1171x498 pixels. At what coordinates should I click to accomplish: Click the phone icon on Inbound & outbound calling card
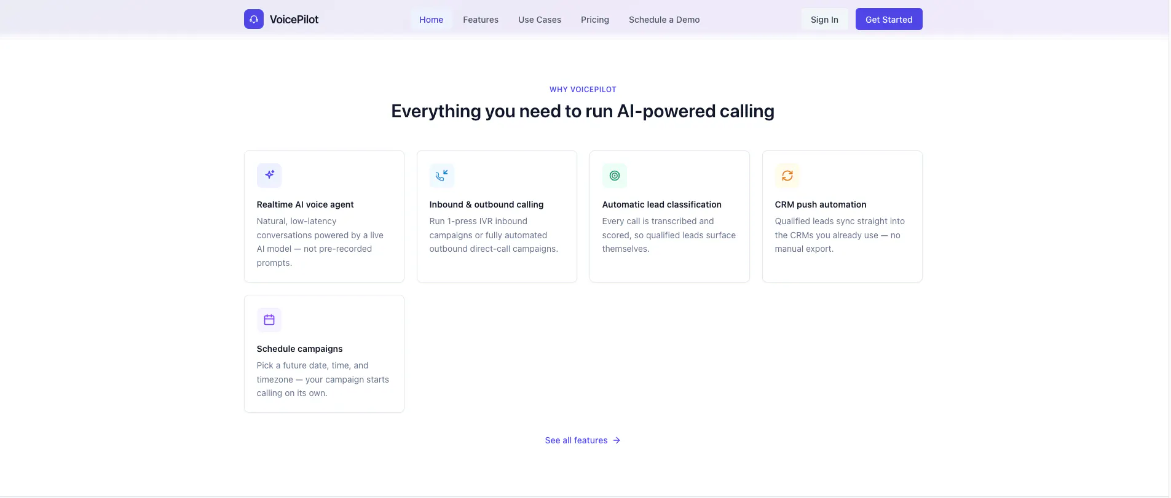point(442,176)
